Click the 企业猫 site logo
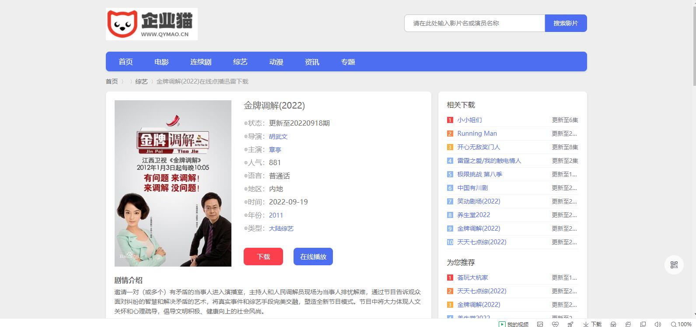 (x=151, y=24)
